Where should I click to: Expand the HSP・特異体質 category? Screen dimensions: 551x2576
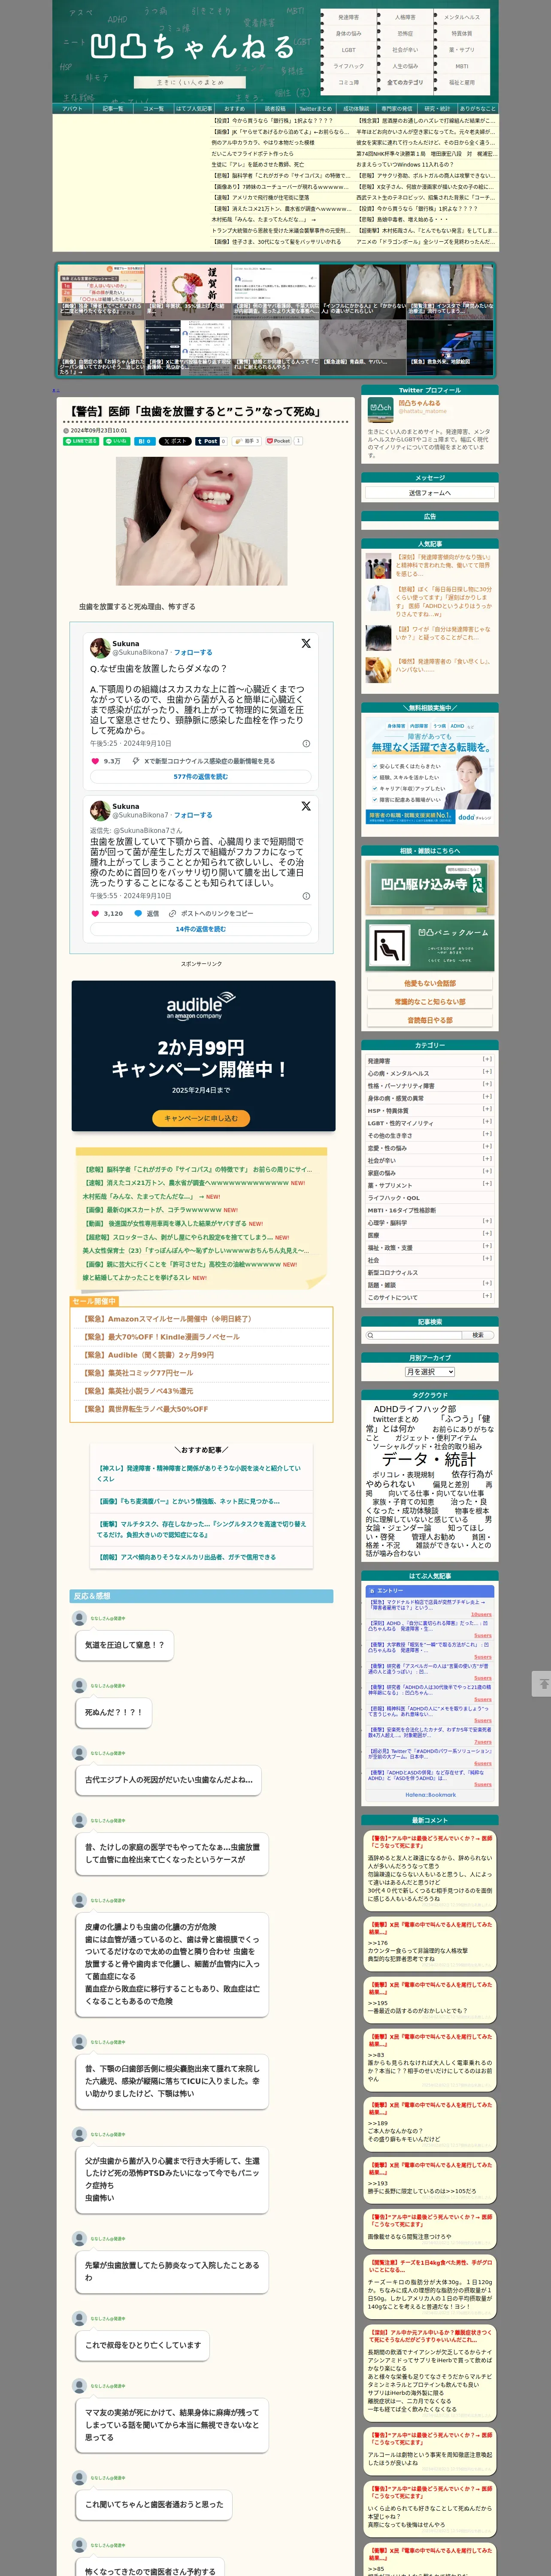(487, 1109)
